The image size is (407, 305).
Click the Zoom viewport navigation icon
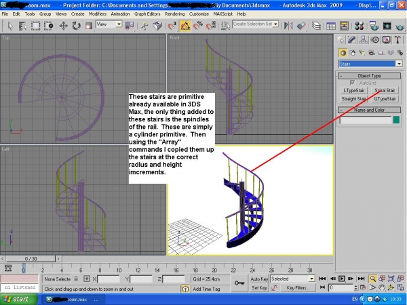point(372,279)
